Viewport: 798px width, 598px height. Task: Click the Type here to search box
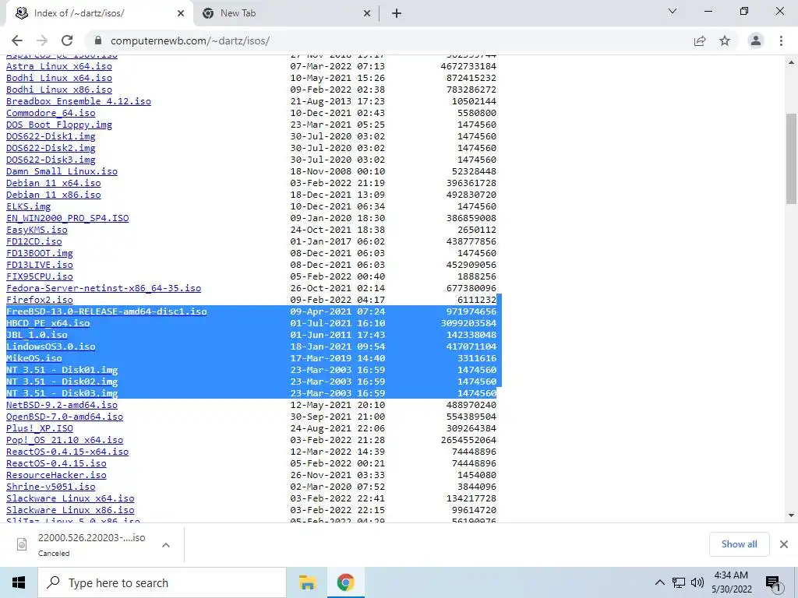click(x=162, y=582)
